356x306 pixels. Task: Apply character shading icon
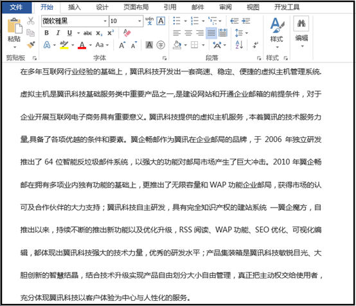point(149,45)
